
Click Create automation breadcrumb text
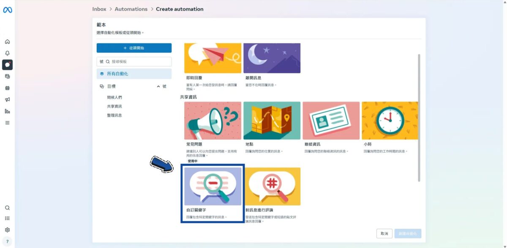(x=180, y=9)
